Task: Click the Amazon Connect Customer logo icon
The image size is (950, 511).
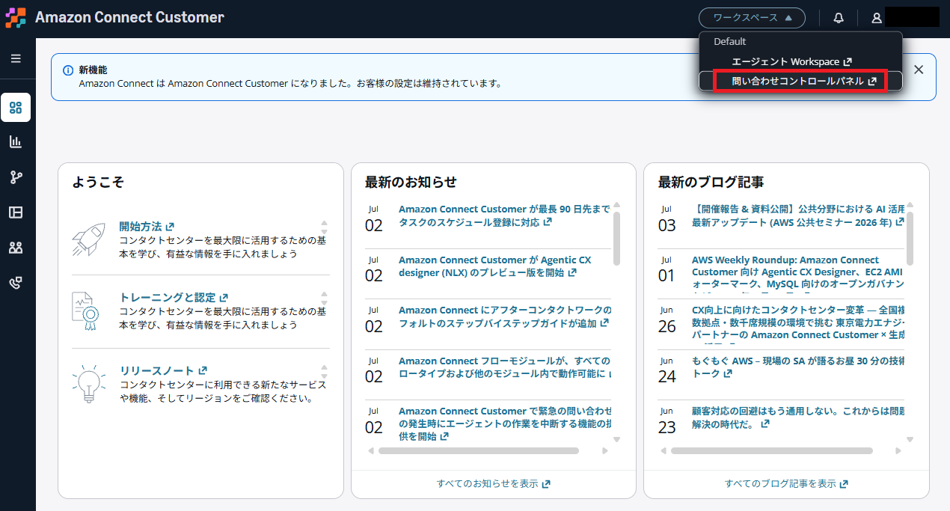Action: 16,17
